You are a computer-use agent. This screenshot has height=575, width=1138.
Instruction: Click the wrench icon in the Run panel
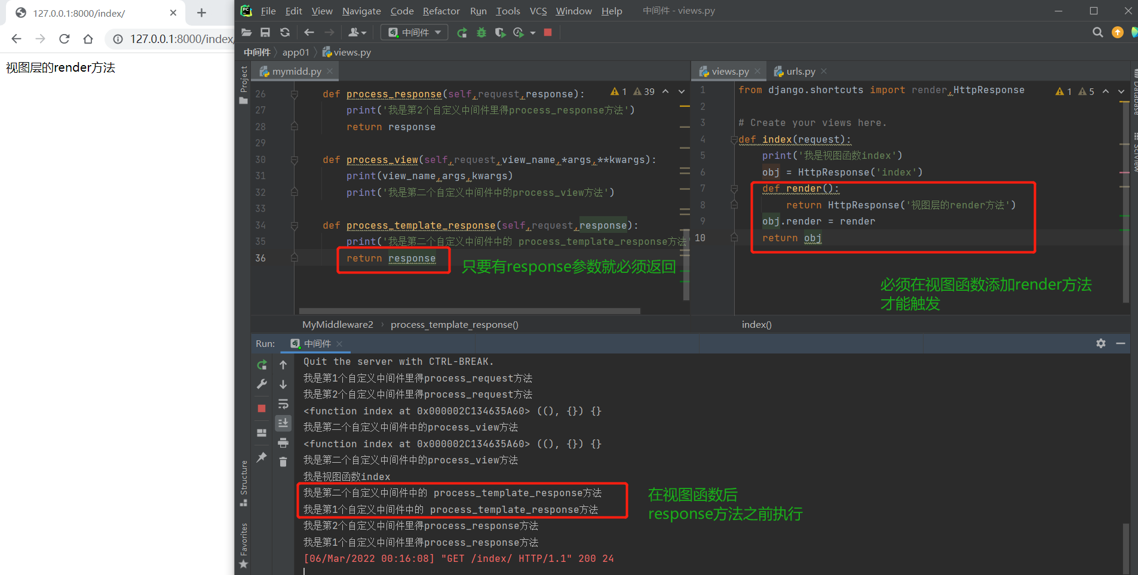pyautogui.click(x=262, y=384)
